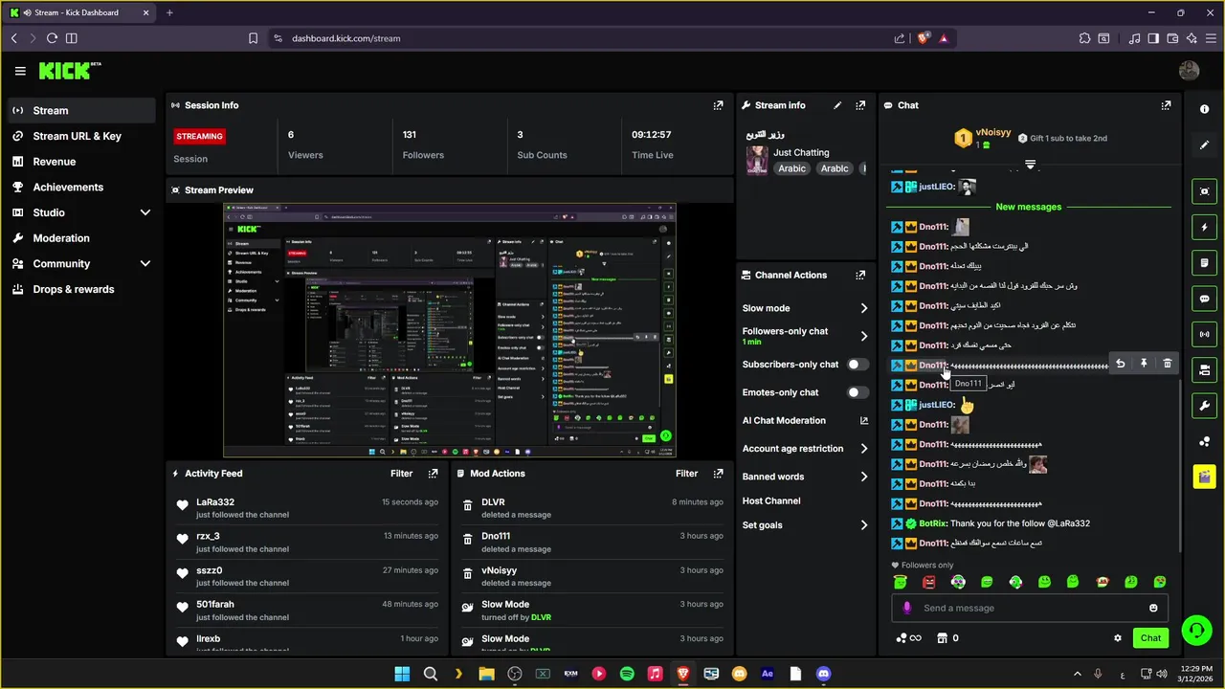Open Windows Start menu
The image size is (1225, 689).
[x=402, y=674]
